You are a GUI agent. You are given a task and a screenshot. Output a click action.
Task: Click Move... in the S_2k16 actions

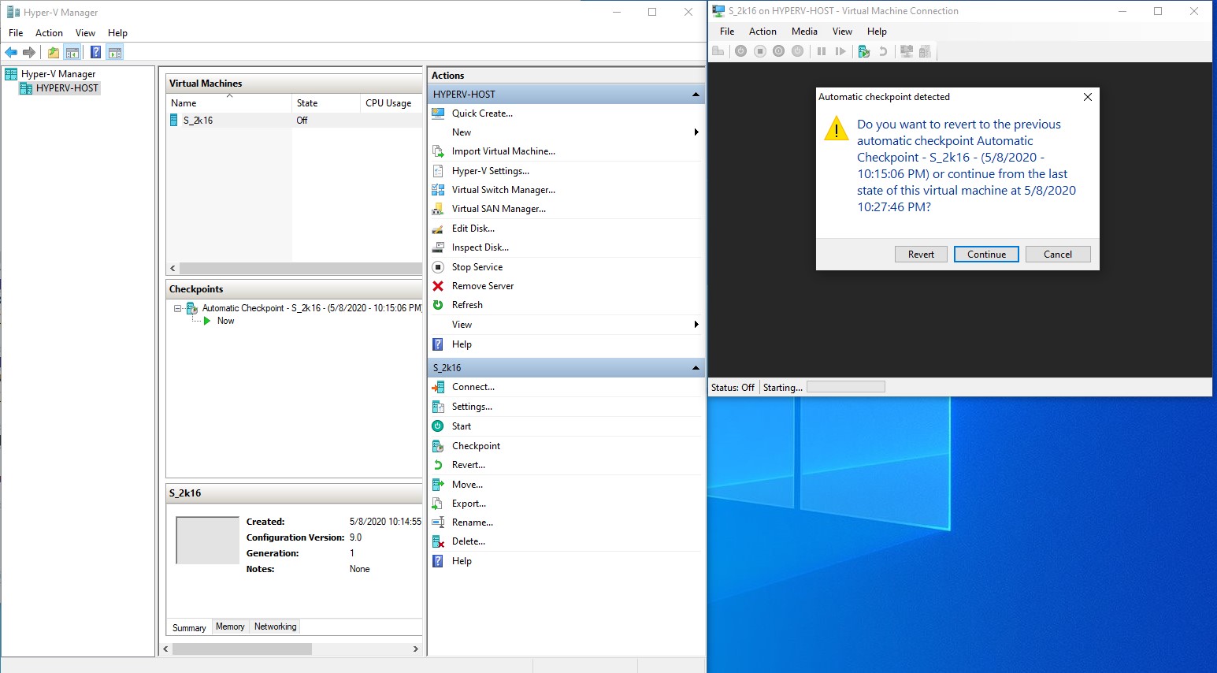(x=467, y=485)
